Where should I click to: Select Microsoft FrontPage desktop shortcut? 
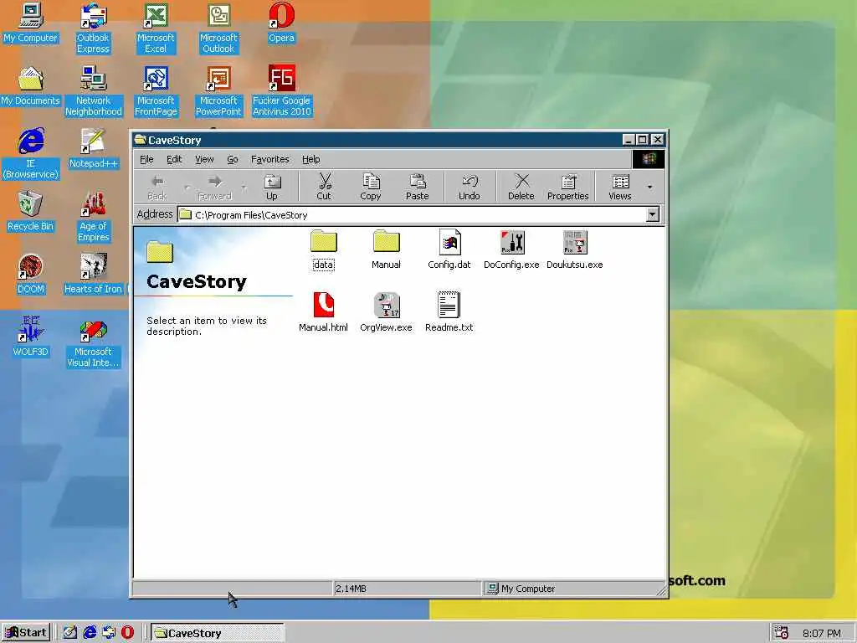click(156, 91)
